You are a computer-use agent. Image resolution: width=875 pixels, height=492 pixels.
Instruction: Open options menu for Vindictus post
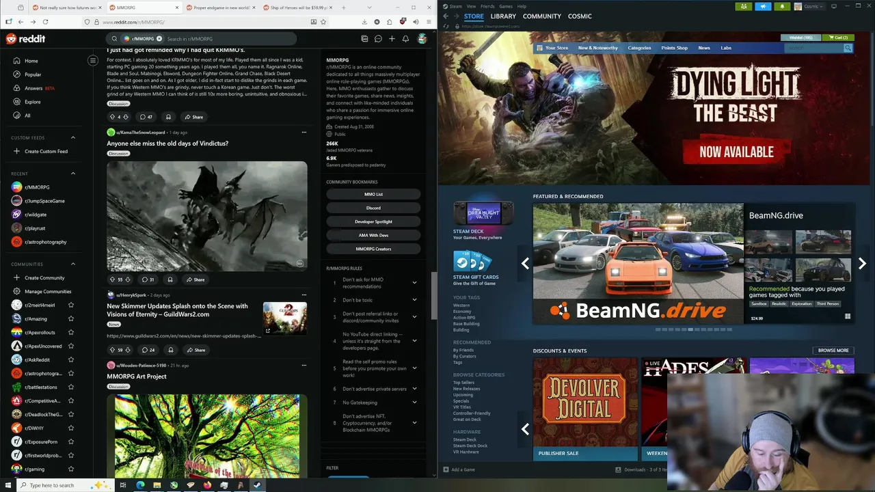click(x=304, y=133)
